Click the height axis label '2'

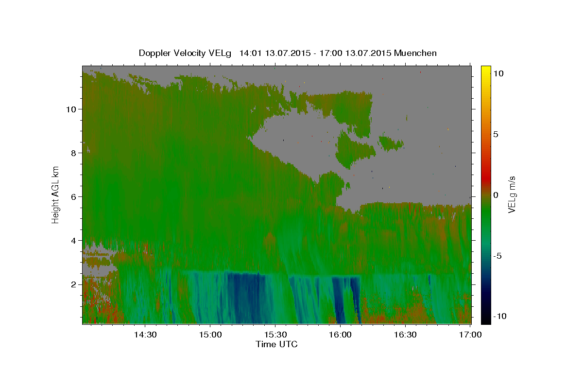73,284
